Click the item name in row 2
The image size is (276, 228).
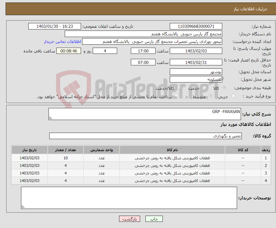coord(172,166)
